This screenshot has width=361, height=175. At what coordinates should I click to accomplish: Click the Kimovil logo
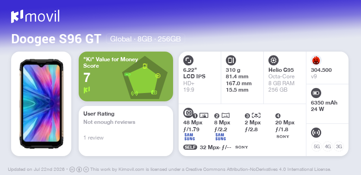pos(35,17)
